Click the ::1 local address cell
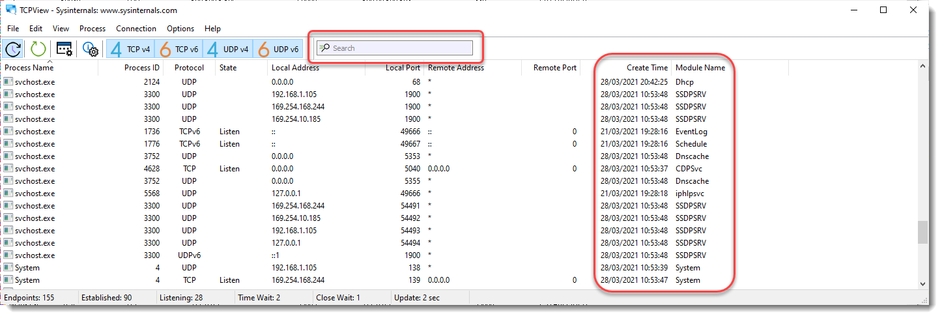Image resolution: width=942 pixels, height=318 pixels. click(x=276, y=255)
